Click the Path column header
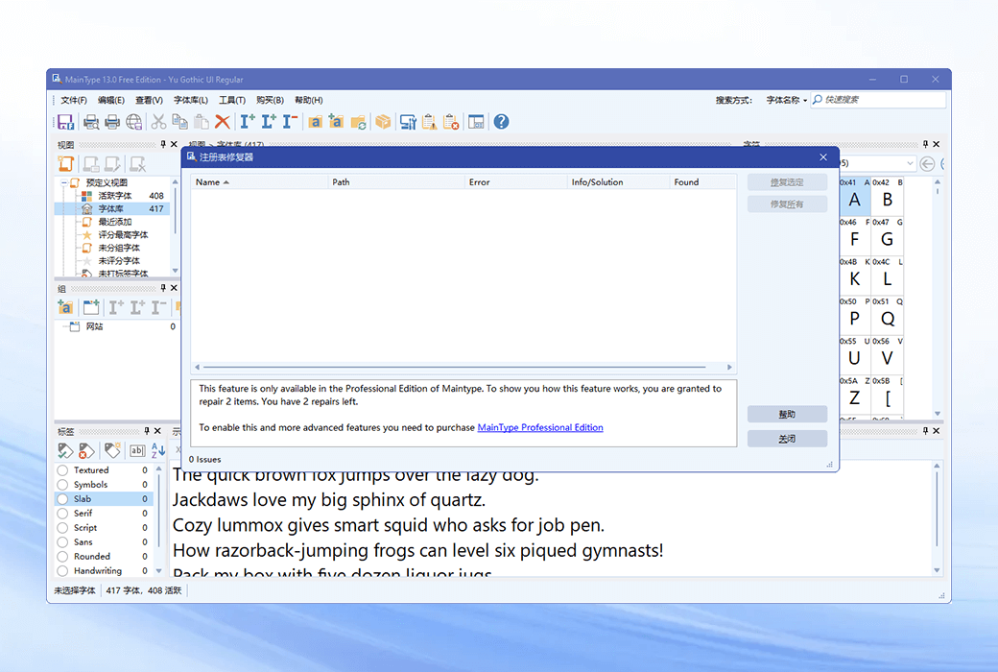The height and width of the screenshot is (672, 998). 396,182
